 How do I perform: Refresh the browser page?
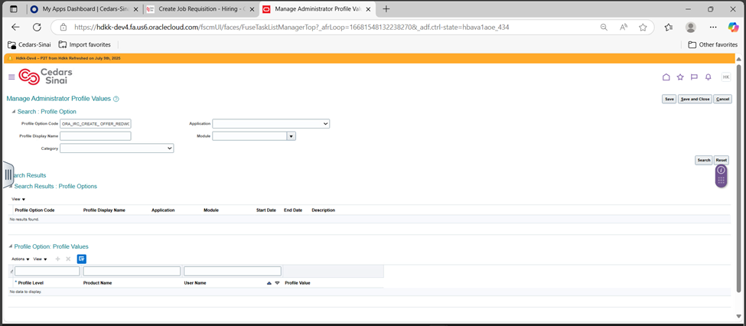[x=37, y=27]
